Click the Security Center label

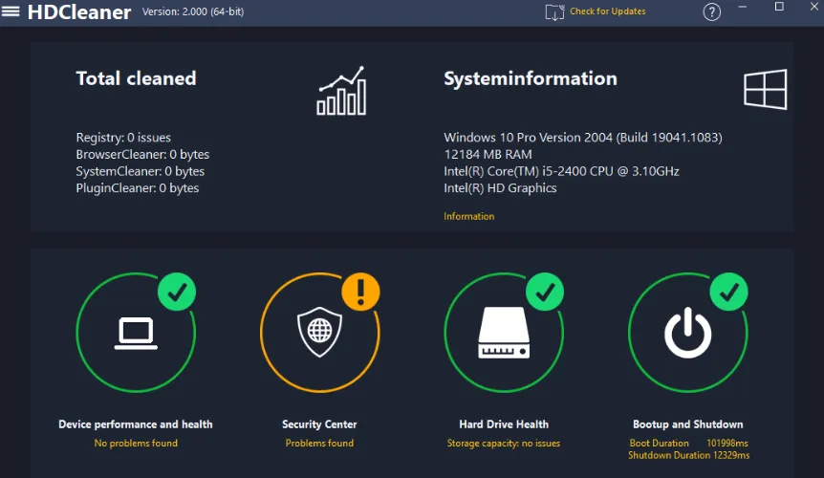point(319,424)
